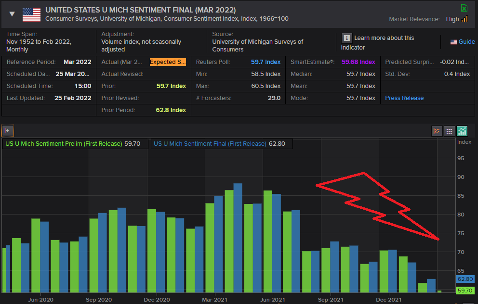The image size is (478, 304).
Task: Click the Max 60.5 Index value
Action: pos(266,86)
